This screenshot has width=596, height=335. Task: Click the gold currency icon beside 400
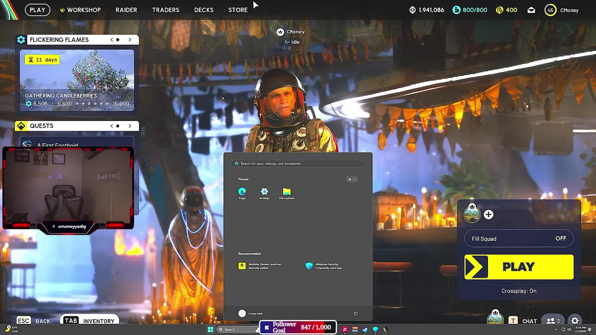pos(499,10)
